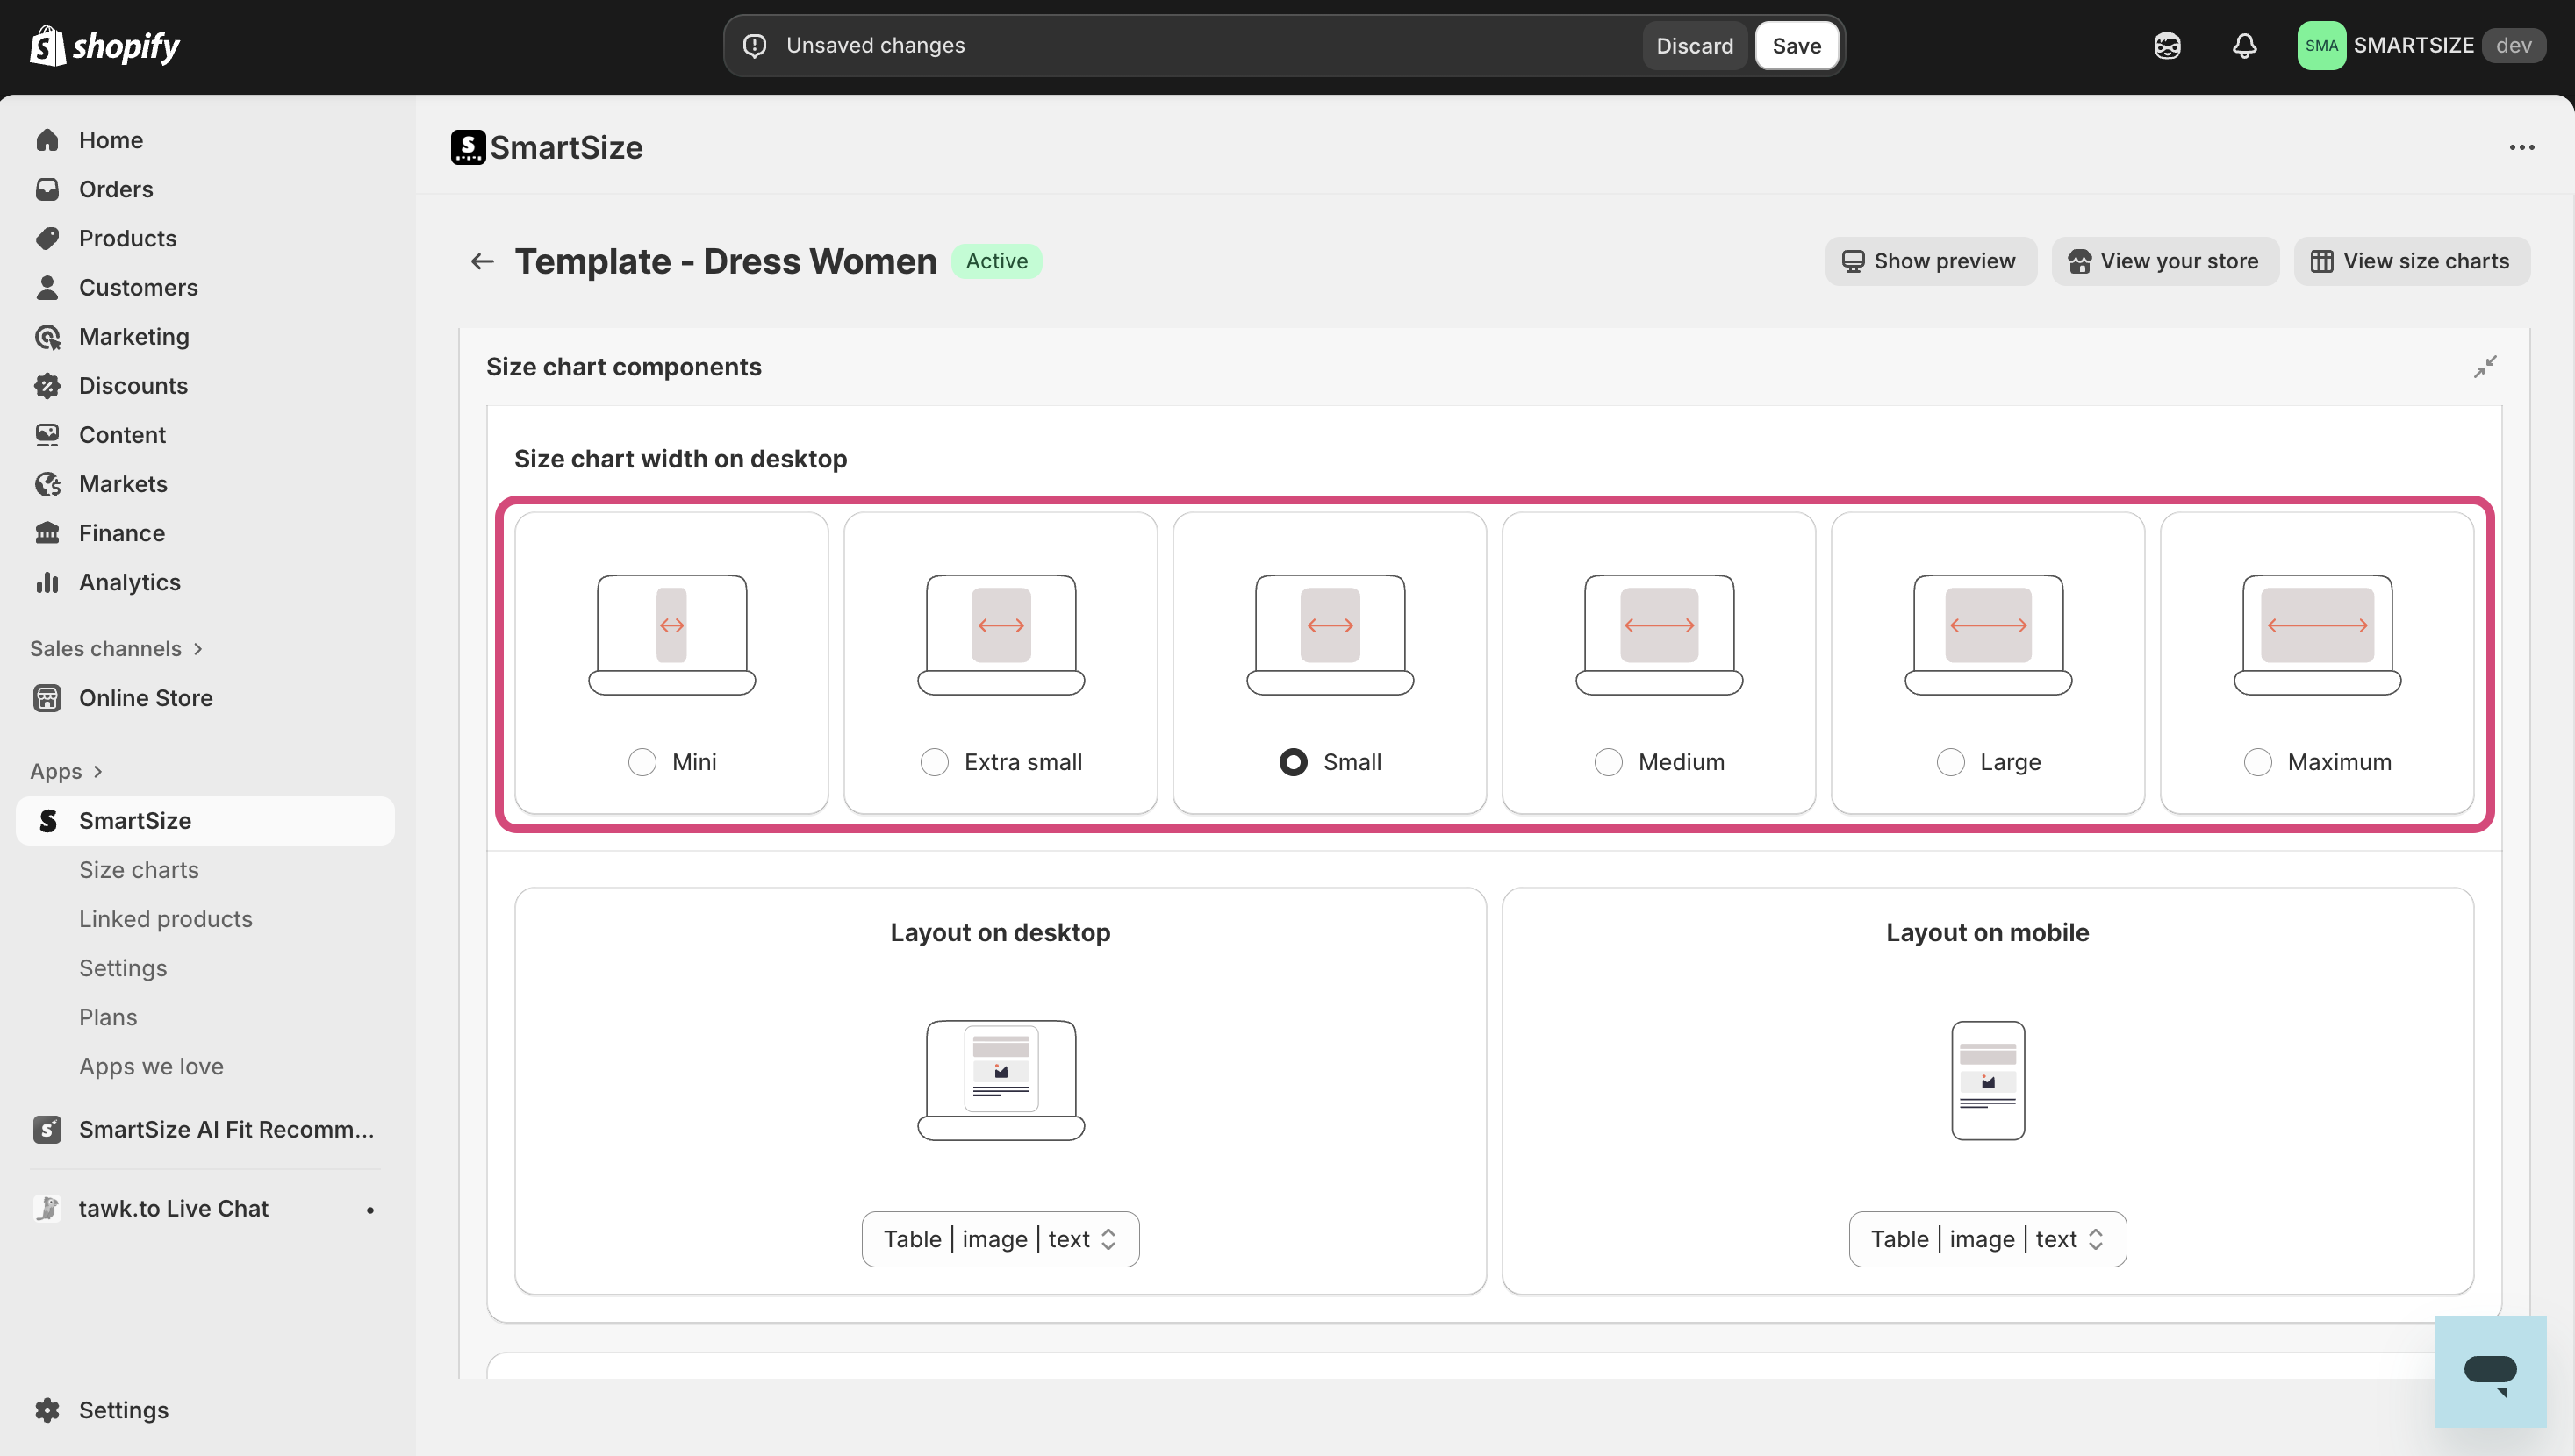2575x1456 pixels.
Task: Open the Layout on desktop dropdown
Action: (x=1000, y=1239)
